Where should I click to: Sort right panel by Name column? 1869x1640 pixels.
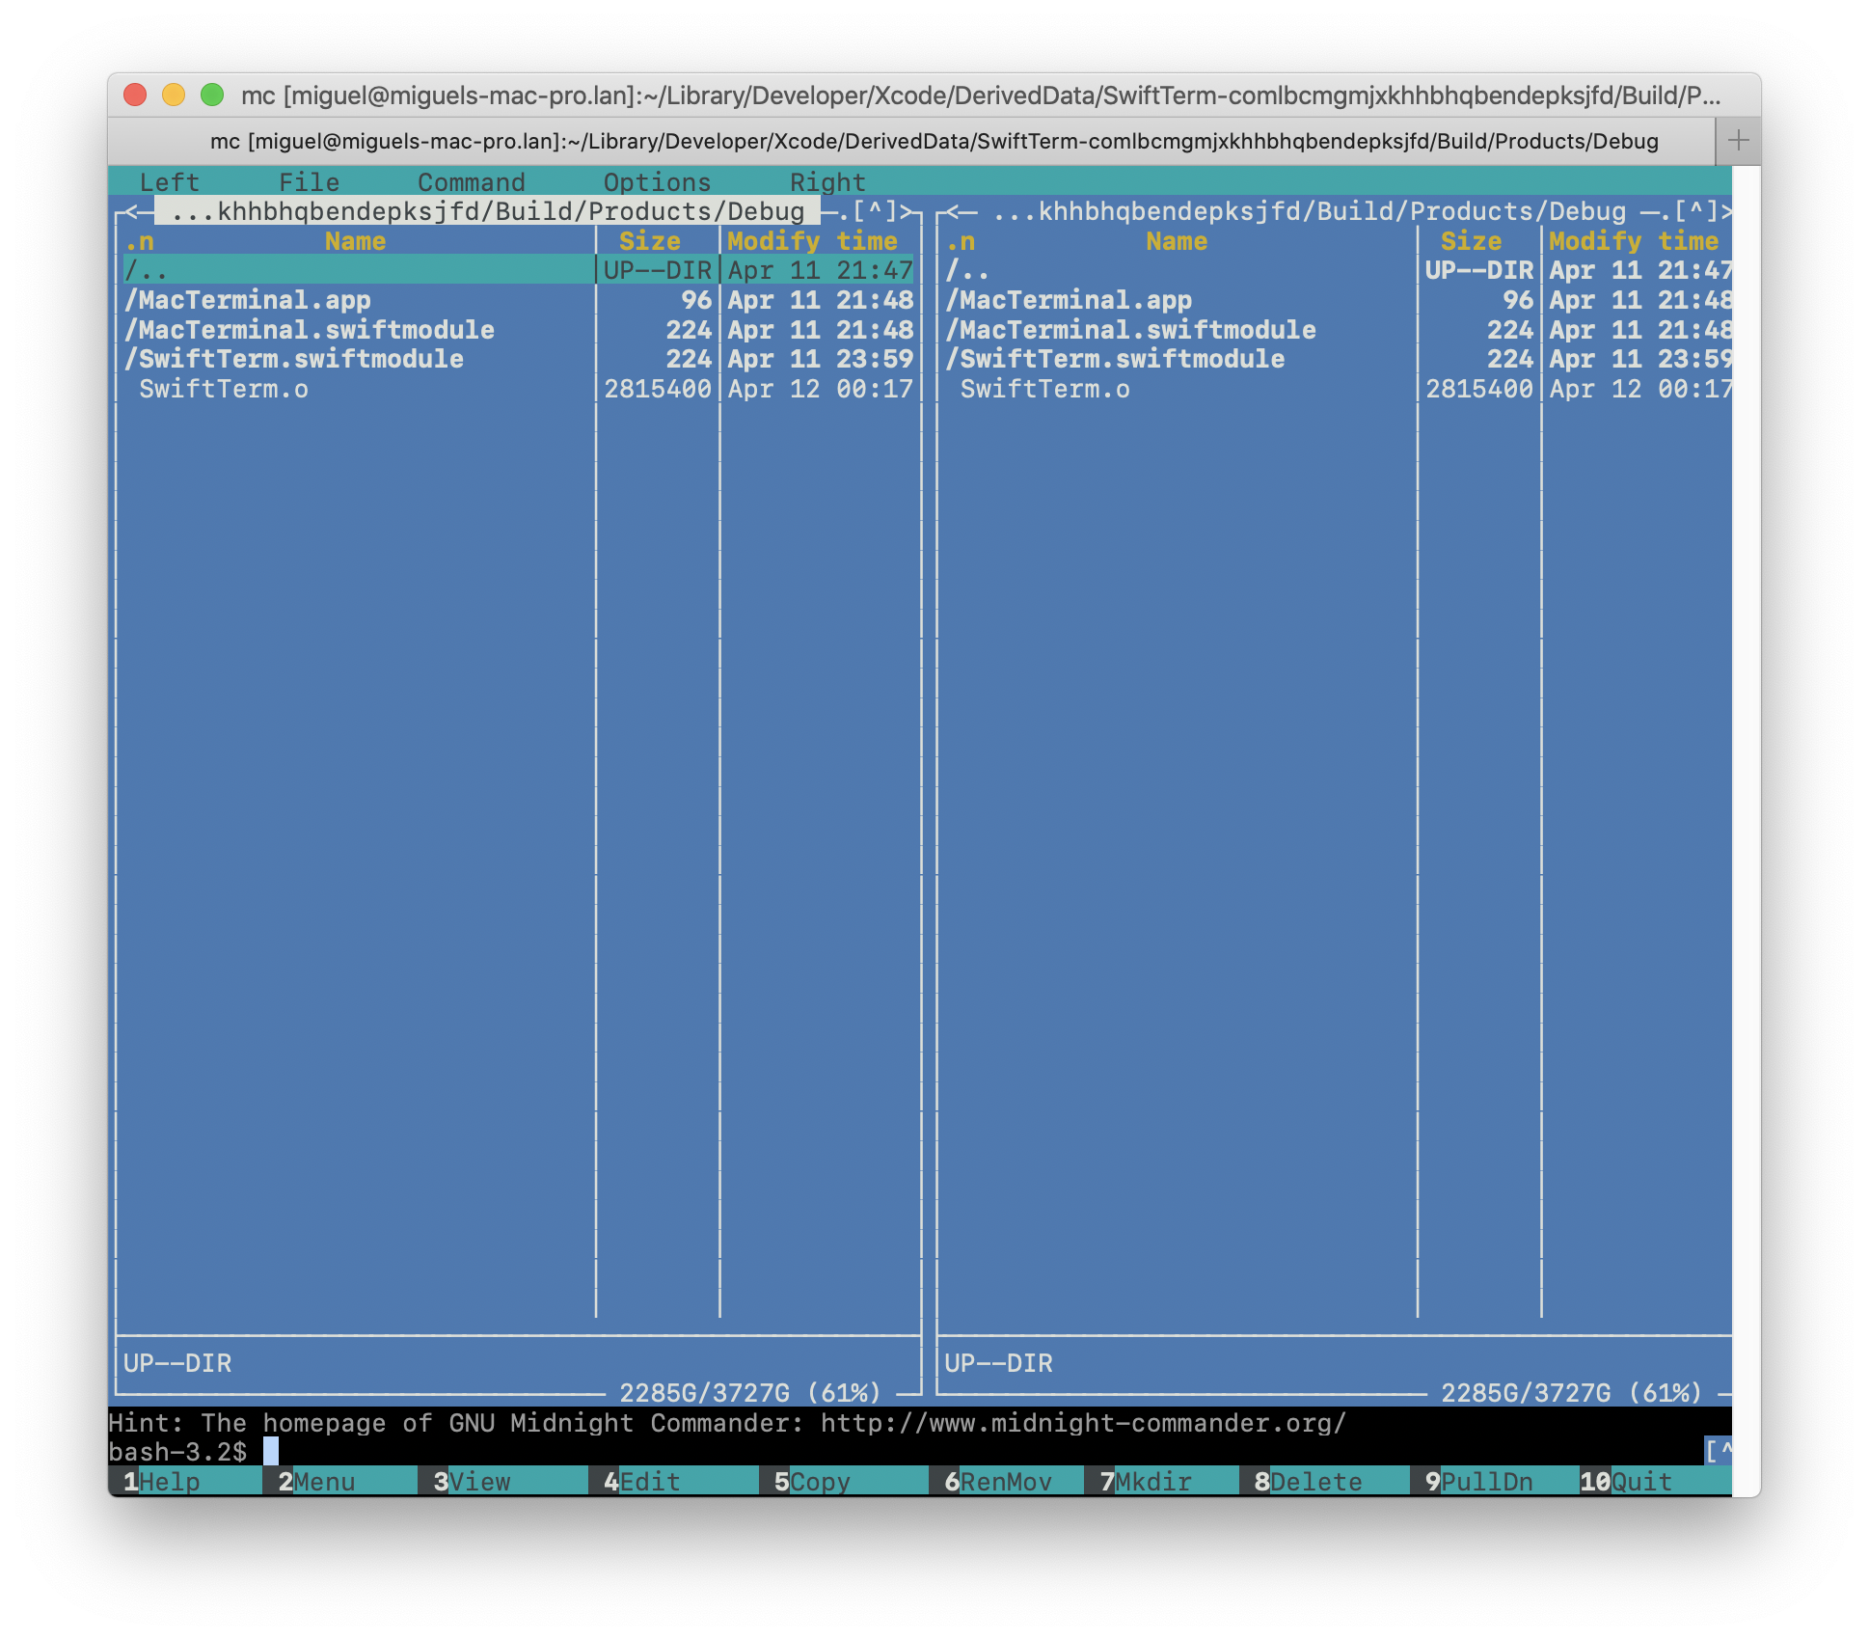tap(1177, 241)
